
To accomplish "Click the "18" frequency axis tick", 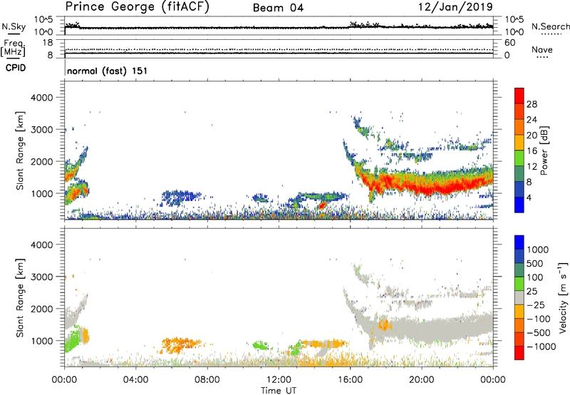I will click(48, 43).
